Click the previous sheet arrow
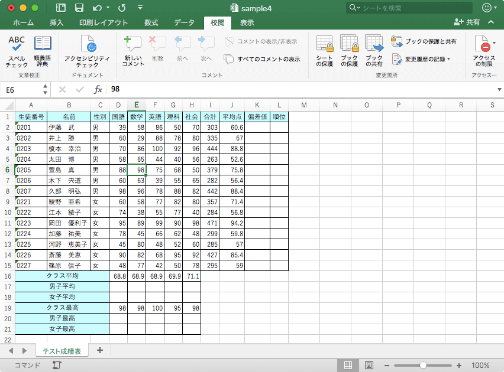Screen dimensions: 504x372 coord(11,351)
